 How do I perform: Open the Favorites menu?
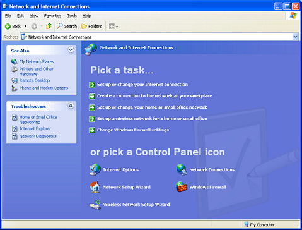(x=52, y=16)
